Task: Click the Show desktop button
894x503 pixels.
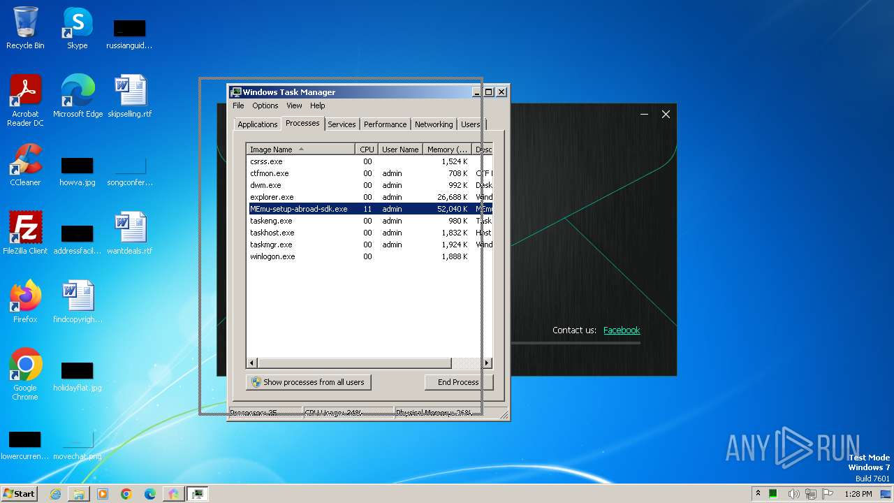Action: tap(887, 494)
